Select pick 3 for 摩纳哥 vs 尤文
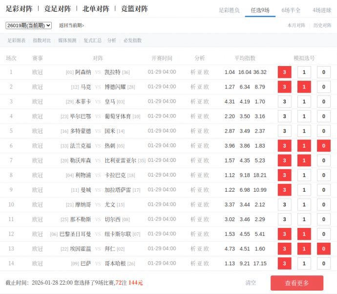The width and height of the screenshot is (337, 294). click(x=284, y=204)
